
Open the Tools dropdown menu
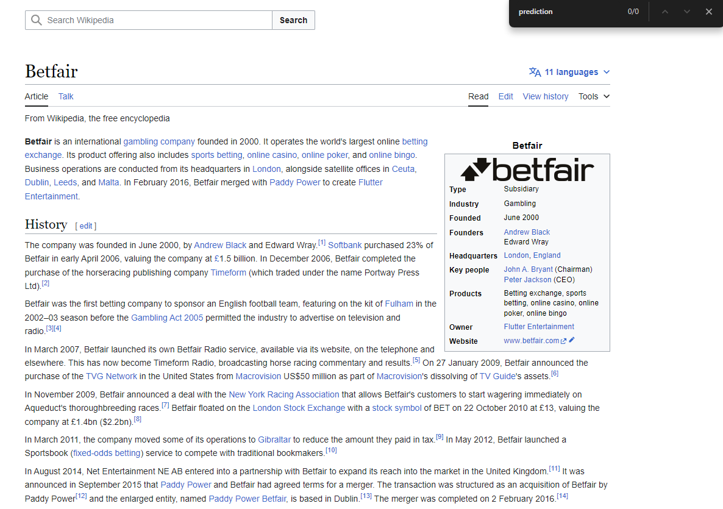tap(594, 96)
